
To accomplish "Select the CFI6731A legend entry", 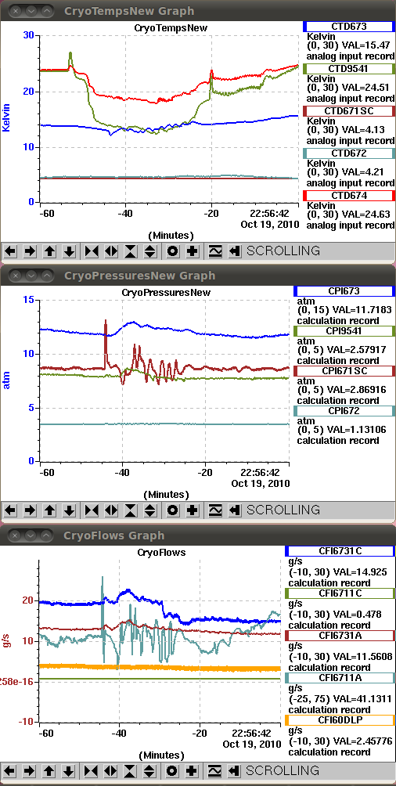I will tap(340, 636).
